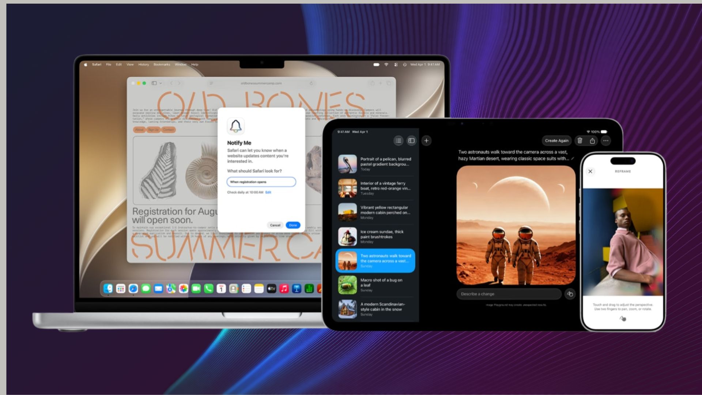Image resolution: width=702 pixels, height=395 pixels.
Task: Click the Sign Up button on the webpage
Action: (153, 129)
